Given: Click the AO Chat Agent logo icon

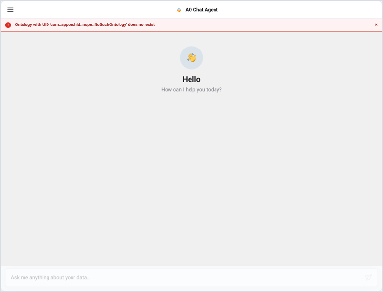Looking at the screenshot, I should pos(179,10).
